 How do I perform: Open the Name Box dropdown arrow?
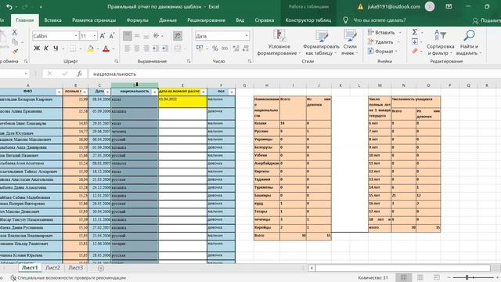pos(26,74)
